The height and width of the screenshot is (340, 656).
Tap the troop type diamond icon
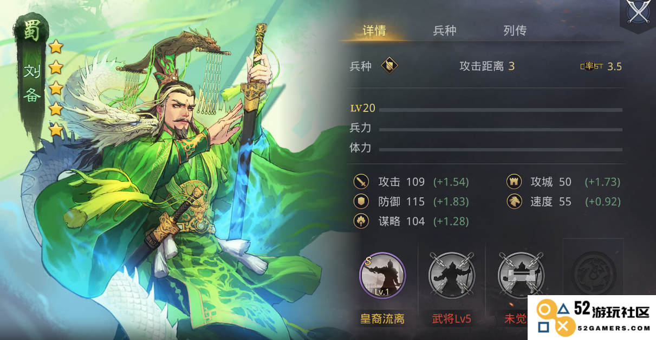pos(389,66)
